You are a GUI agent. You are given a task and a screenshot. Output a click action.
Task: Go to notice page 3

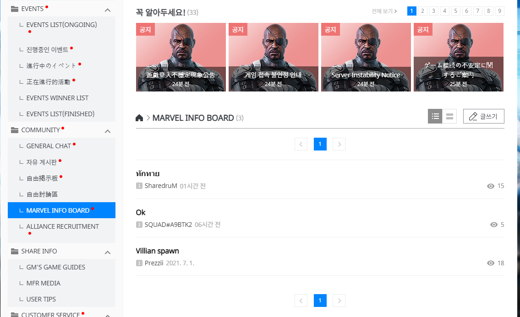[433, 11]
